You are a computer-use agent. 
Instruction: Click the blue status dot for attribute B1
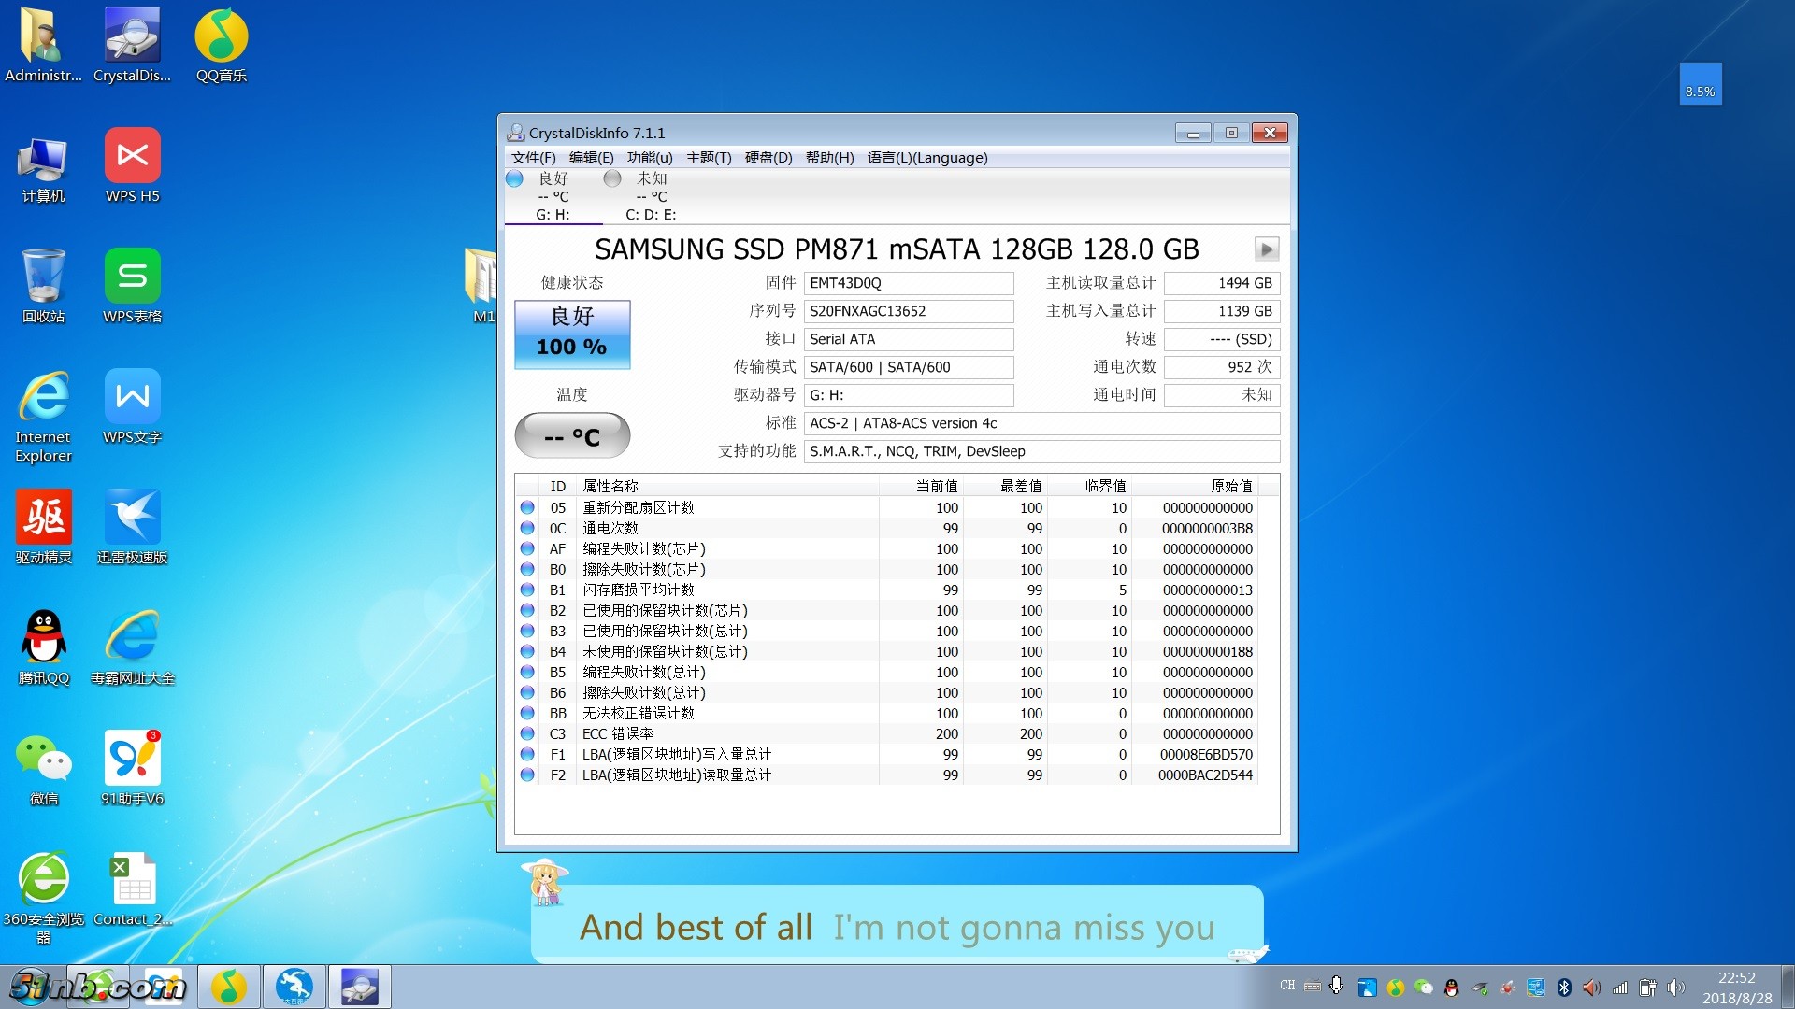click(x=527, y=590)
